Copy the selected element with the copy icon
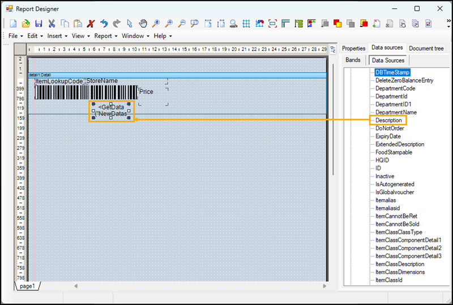 pos(65,24)
